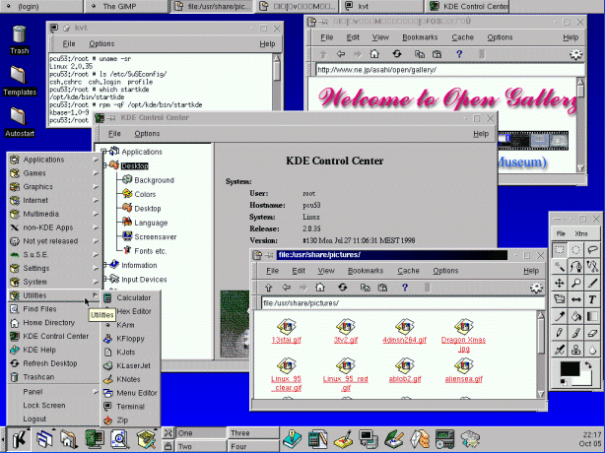Select the Rectangular Select tool in GIMP toolbox

click(560, 250)
